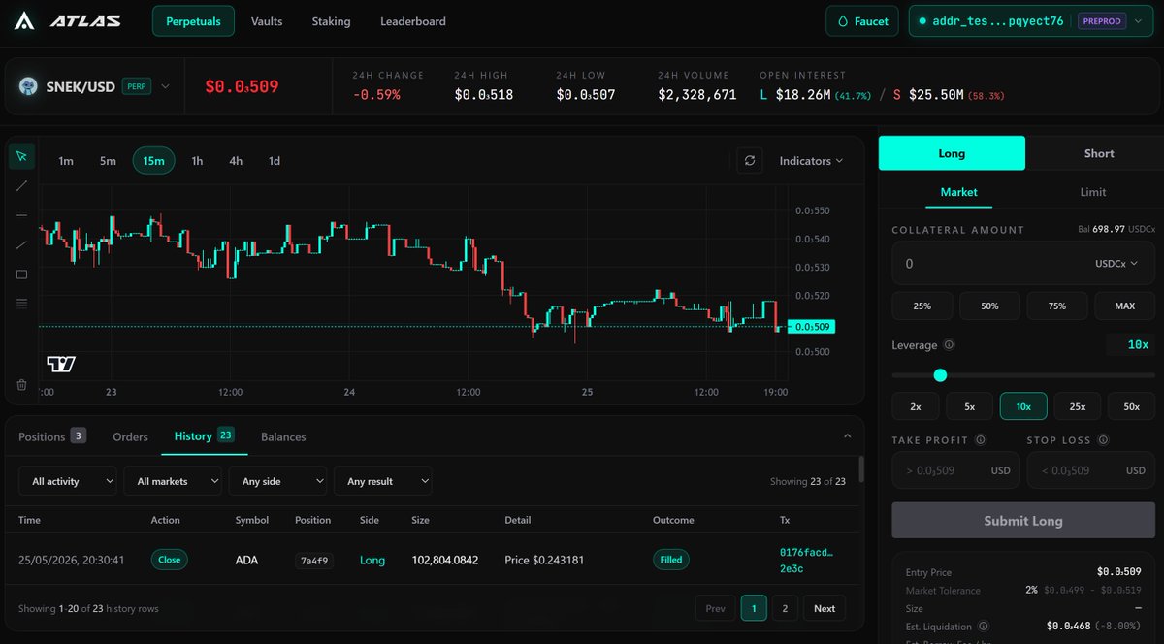Set chart timeframe to 5m

(108, 161)
